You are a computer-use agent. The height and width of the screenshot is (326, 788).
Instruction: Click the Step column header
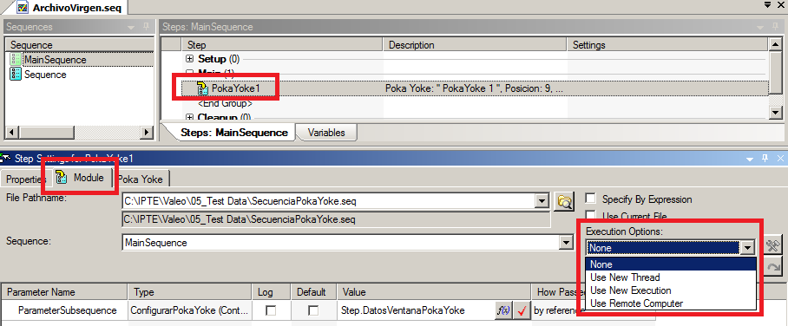pyautogui.click(x=282, y=45)
